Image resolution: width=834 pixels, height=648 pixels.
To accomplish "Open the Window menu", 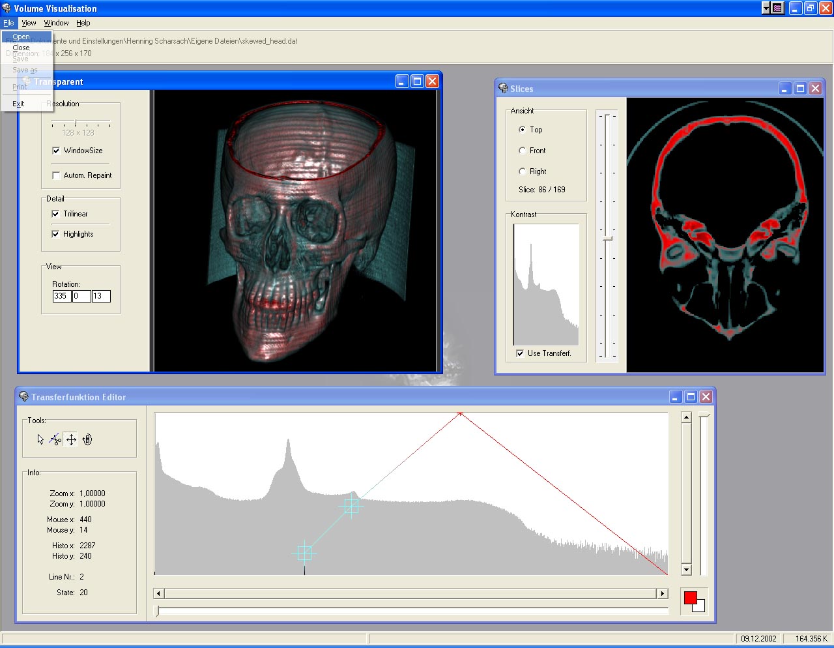I will (x=56, y=23).
